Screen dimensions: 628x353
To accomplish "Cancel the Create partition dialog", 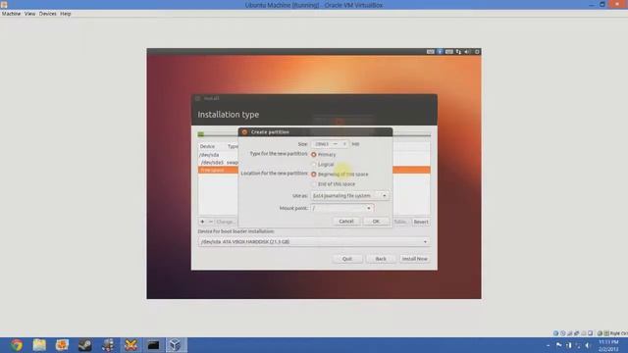I will (x=346, y=222).
